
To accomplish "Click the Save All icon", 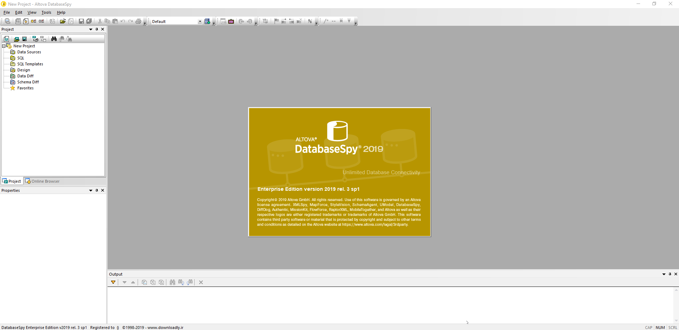I will (x=89, y=21).
